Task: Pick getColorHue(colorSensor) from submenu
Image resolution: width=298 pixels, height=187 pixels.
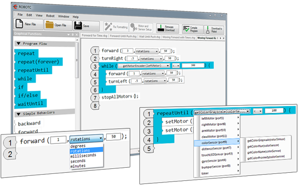Action: tap(263, 146)
